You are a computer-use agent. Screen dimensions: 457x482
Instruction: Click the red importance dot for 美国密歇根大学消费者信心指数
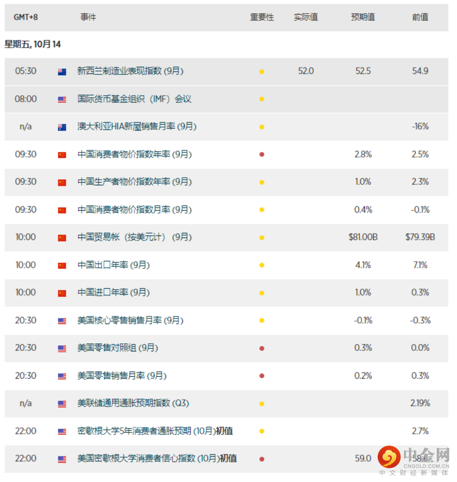click(x=262, y=459)
